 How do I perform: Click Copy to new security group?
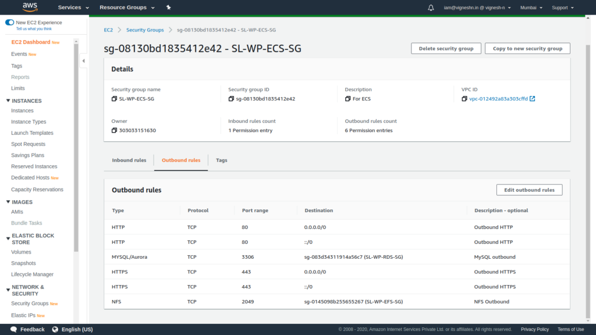[527, 49]
